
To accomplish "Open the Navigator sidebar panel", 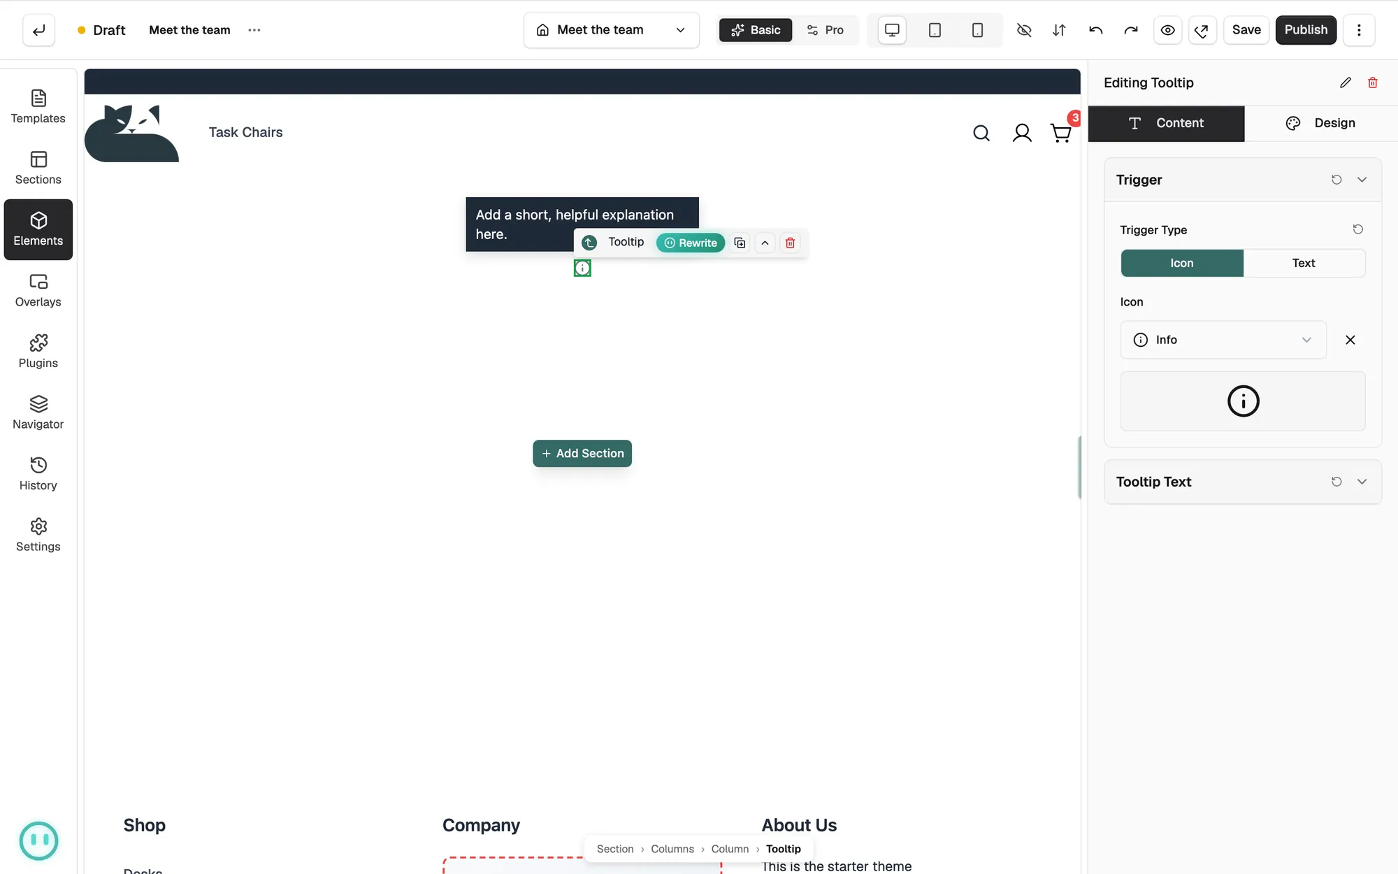I will [x=38, y=413].
